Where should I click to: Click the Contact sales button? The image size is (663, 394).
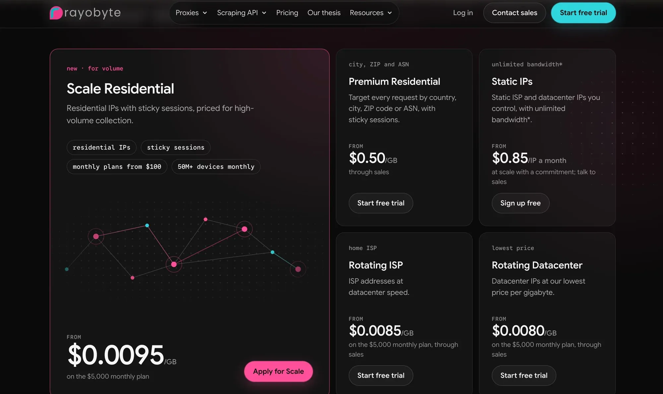pos(514,13)
